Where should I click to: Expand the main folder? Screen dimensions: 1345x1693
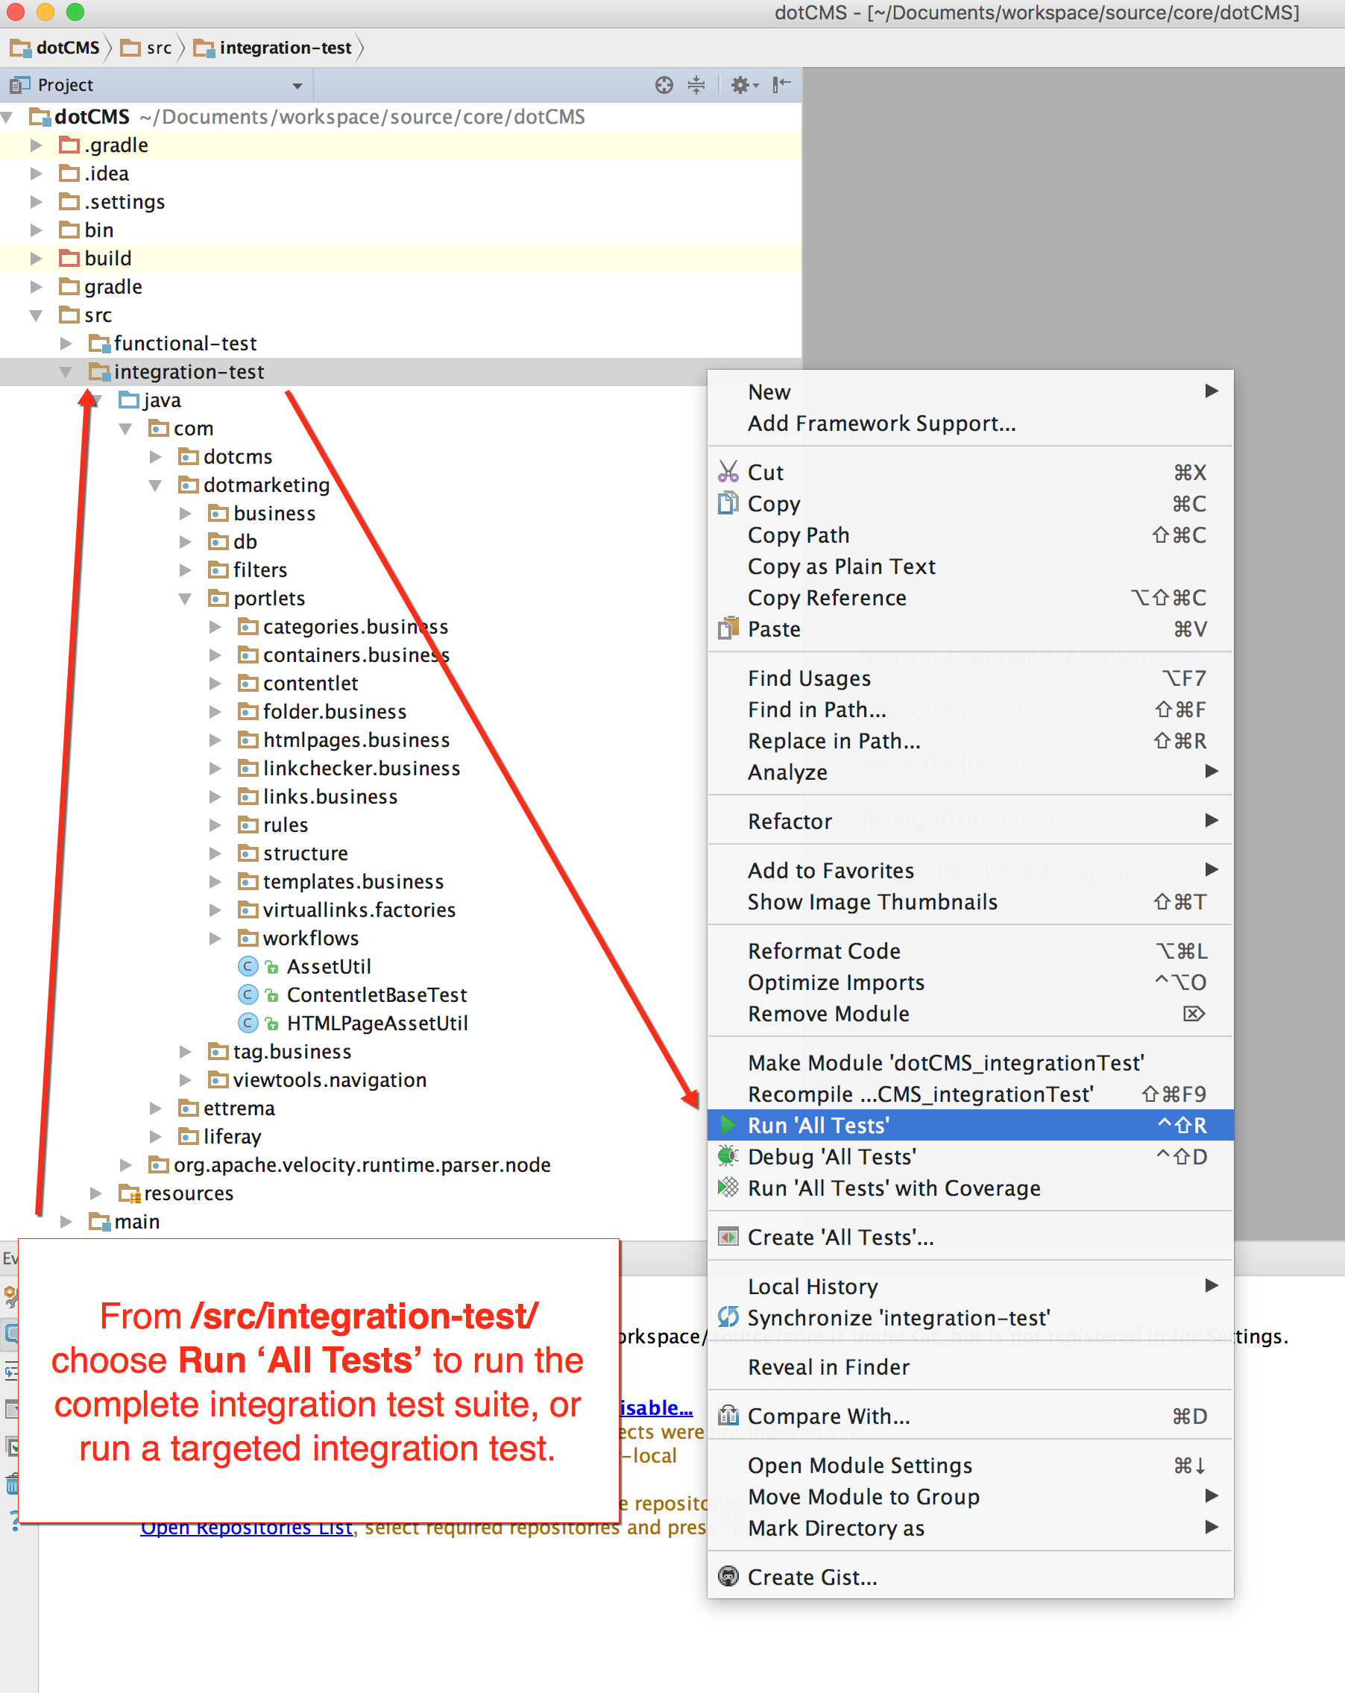point(66,1221)
